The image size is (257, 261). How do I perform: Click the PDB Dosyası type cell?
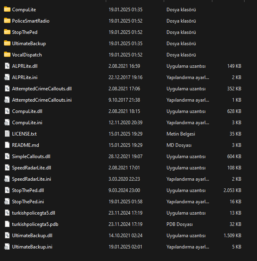179,224
